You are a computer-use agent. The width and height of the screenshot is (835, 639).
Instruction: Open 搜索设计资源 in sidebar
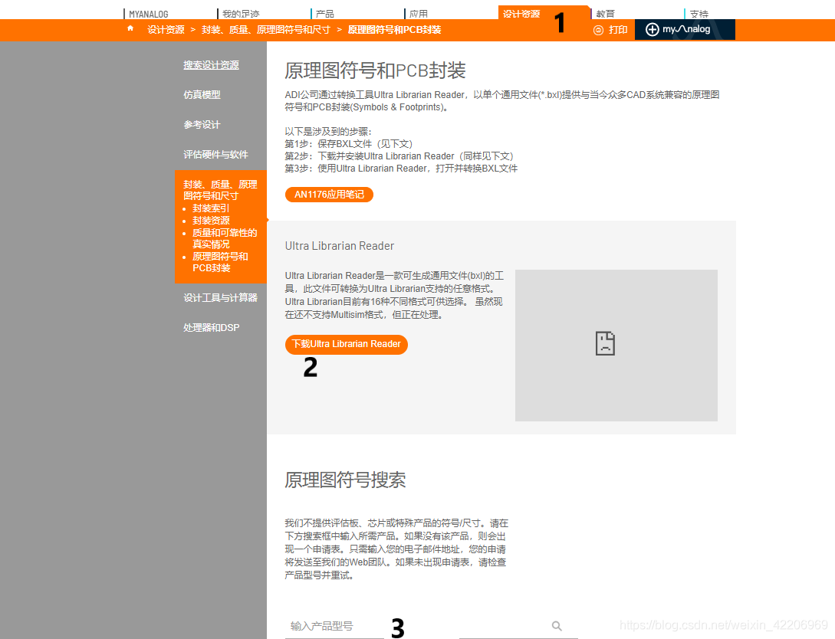(x=211, y=65)
